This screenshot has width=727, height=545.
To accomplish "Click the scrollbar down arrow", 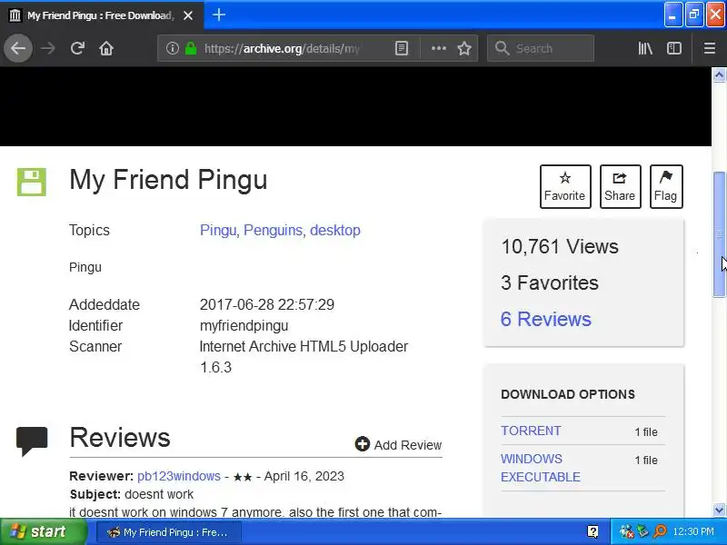I will click(x=719, y=510).
